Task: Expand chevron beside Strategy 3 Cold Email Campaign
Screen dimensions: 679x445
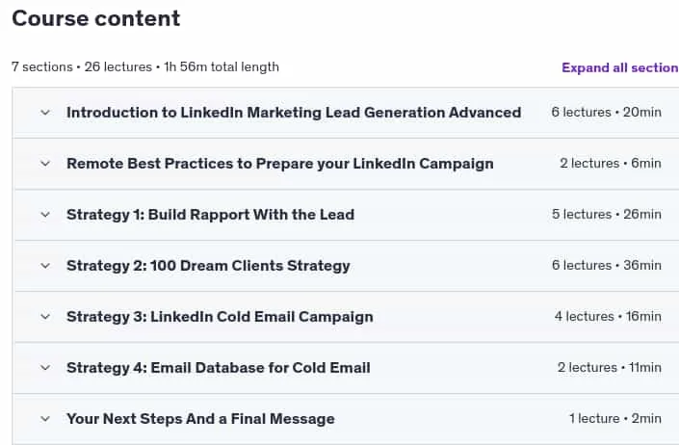Action: click(45, 317)
